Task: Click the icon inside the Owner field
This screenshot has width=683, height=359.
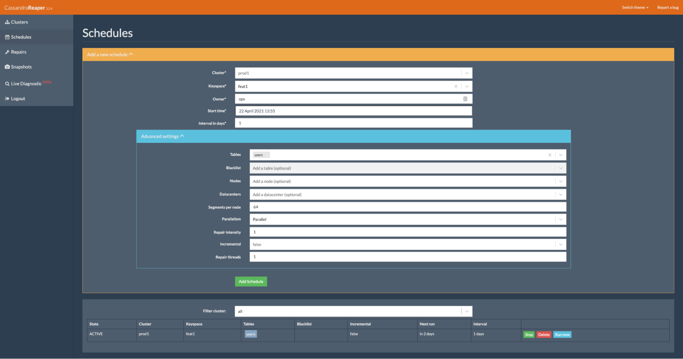Action: point(465,99)
